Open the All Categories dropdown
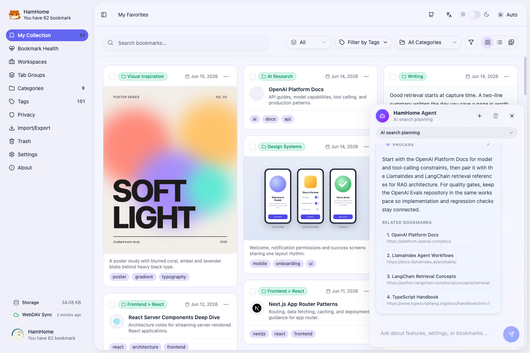The image size is (530, 353). pyautogui.click(x=428, y=42)
